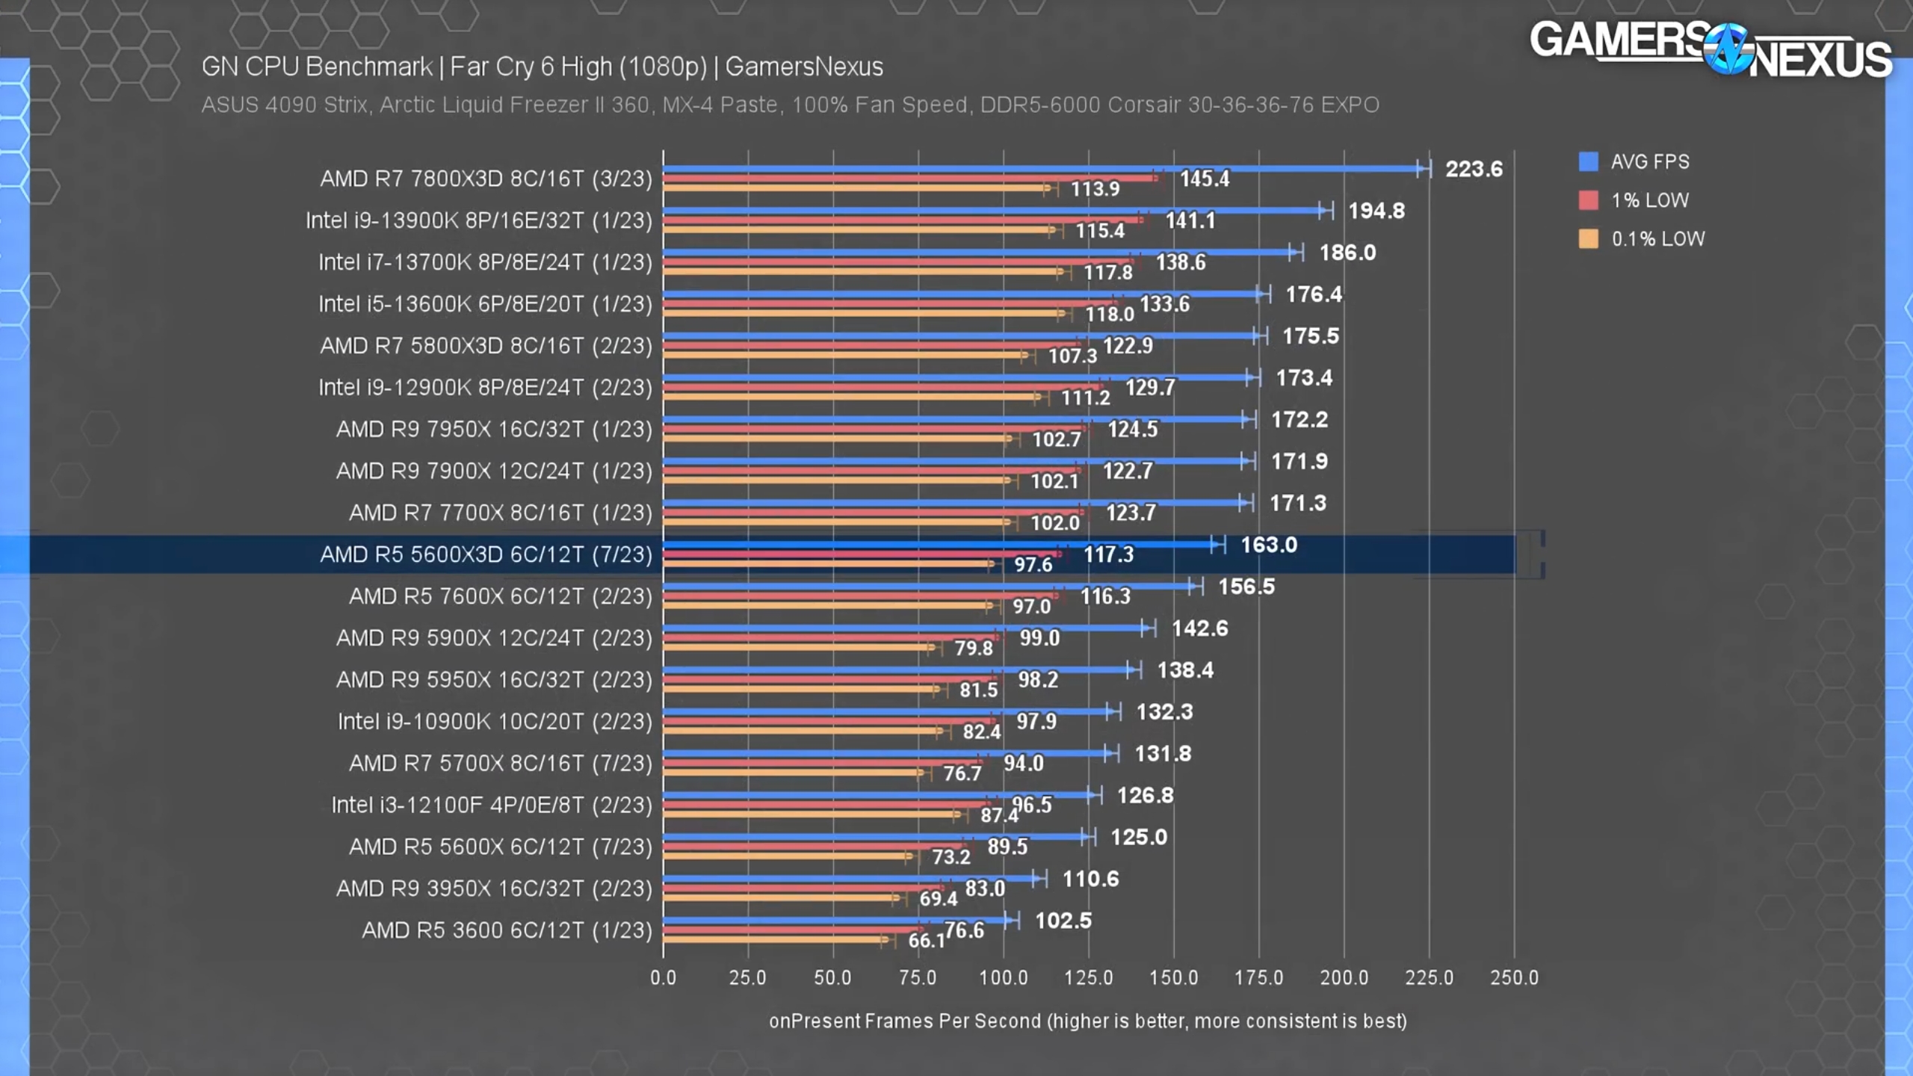Image resolution: width=1913 pixels, height=1076 pixels.
Task: Click the AMD R7 7800X3D row label
Action: [486, 179]
